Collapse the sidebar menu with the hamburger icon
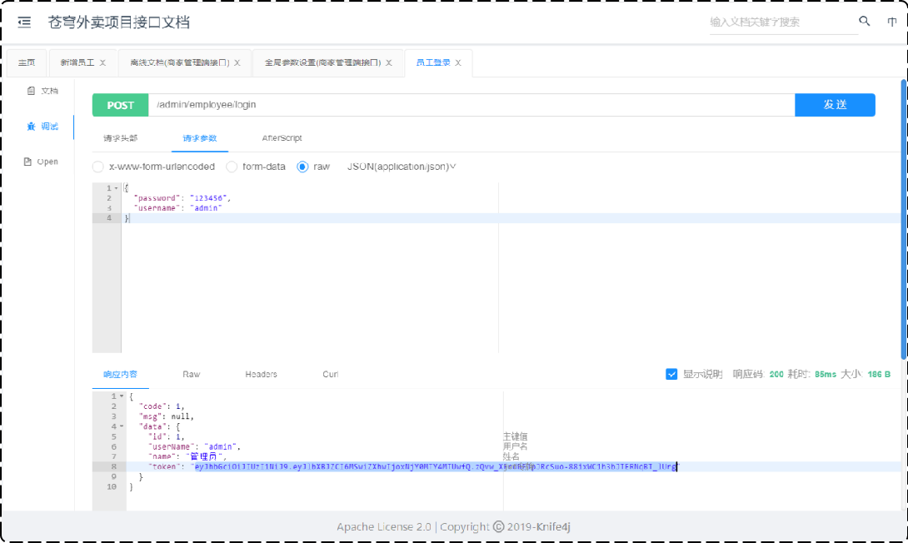This screenshot has width=908, height=543. pos(24,22)
